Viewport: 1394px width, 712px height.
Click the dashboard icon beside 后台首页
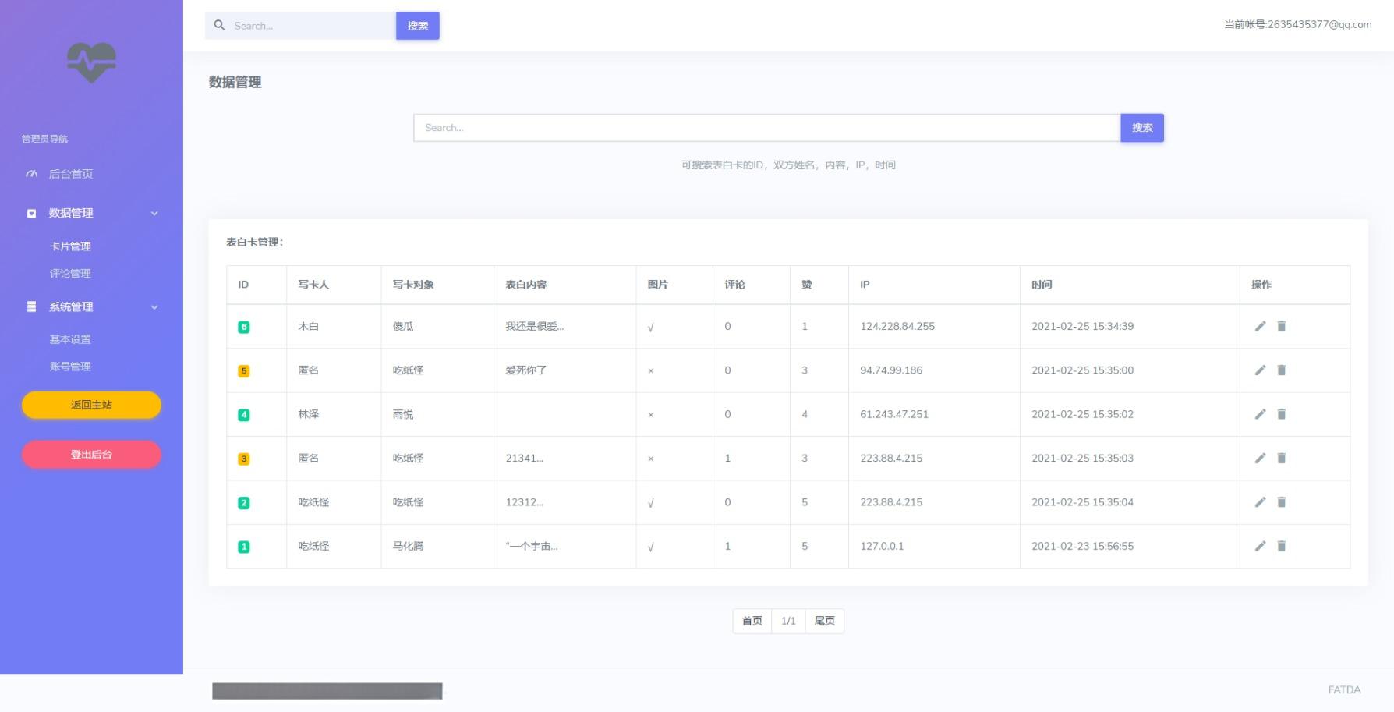(31, 174)
